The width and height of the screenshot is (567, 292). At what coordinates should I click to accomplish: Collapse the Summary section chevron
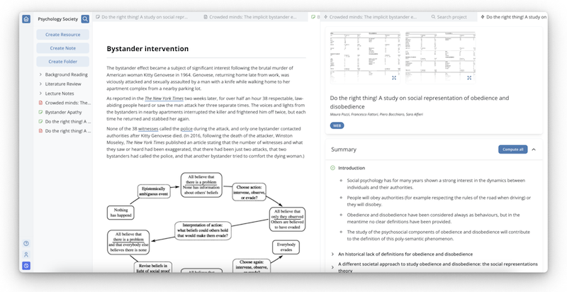(534, 150)
